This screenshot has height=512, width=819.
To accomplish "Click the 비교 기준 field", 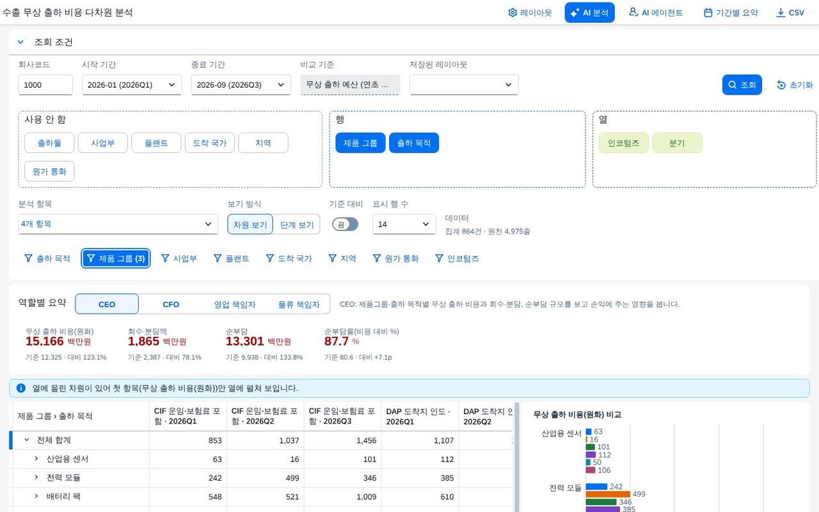I will 350,85.
